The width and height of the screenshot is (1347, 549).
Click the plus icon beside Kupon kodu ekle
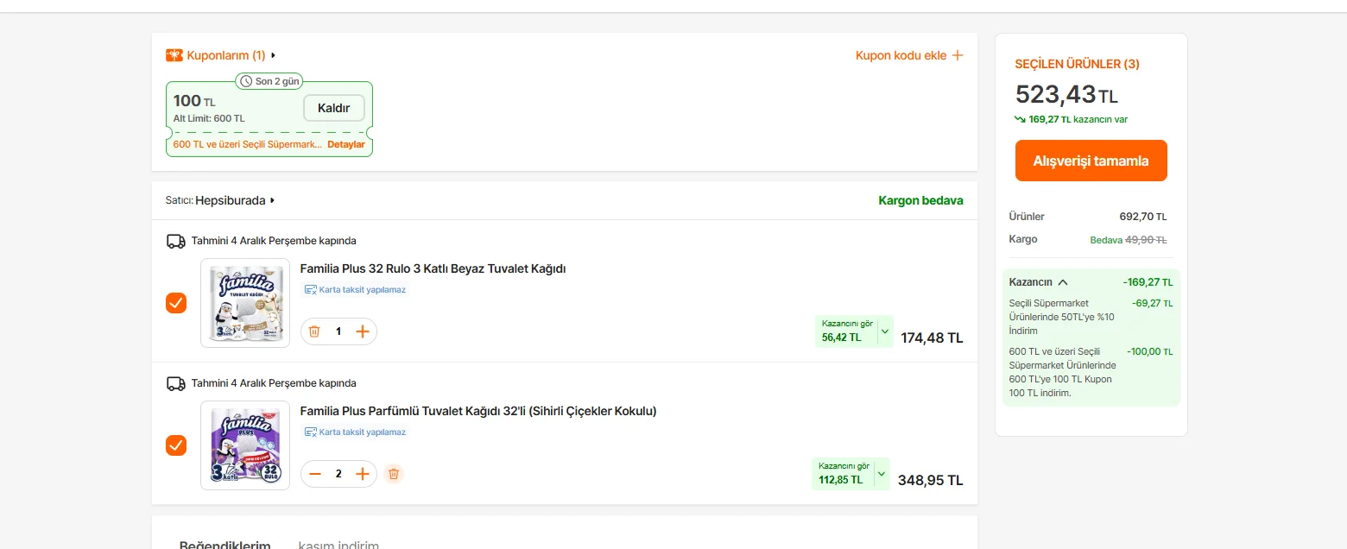click(957, 55)
